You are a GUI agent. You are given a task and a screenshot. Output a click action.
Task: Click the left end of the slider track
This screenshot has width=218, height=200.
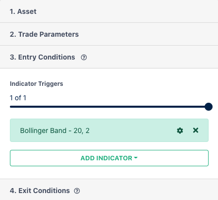[11, 107]
